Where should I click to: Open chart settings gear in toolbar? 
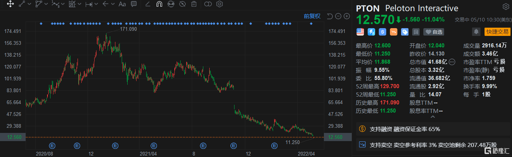coord(219,4)
